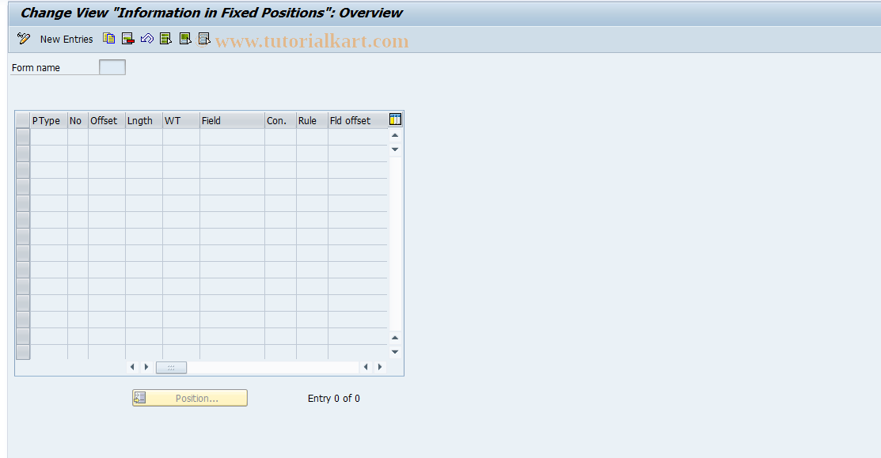Select the third table row selector

click(x=22, y=170)
